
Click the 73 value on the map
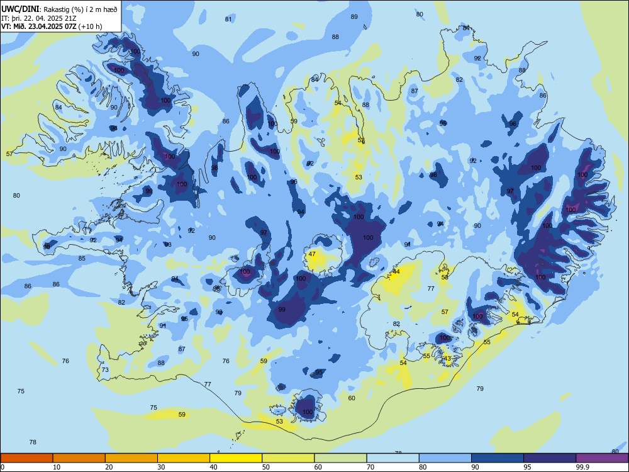[x=105, y=369]
